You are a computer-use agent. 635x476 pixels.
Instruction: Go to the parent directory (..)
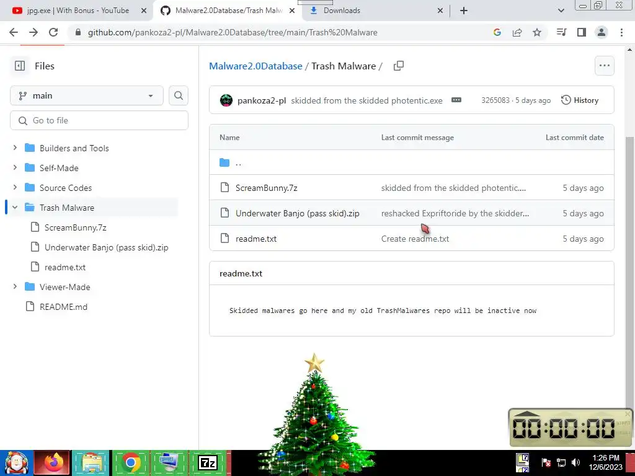click(x=238, y=163)
